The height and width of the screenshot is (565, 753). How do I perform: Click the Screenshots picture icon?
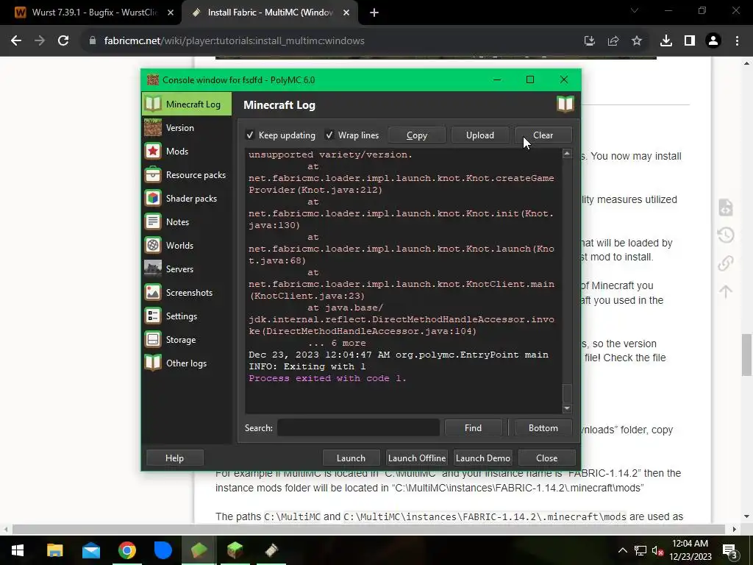tap(153, 293)
